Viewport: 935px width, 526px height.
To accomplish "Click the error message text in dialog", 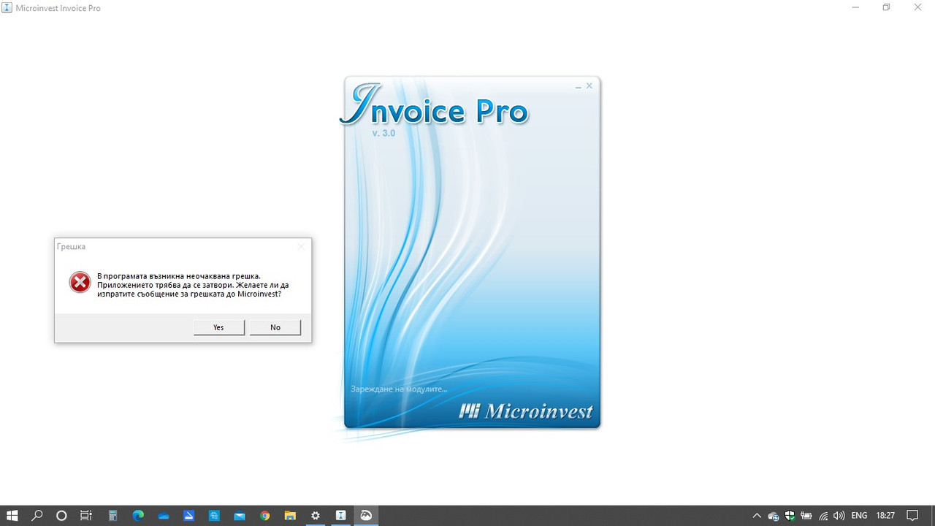I will [x=193, y=285].
